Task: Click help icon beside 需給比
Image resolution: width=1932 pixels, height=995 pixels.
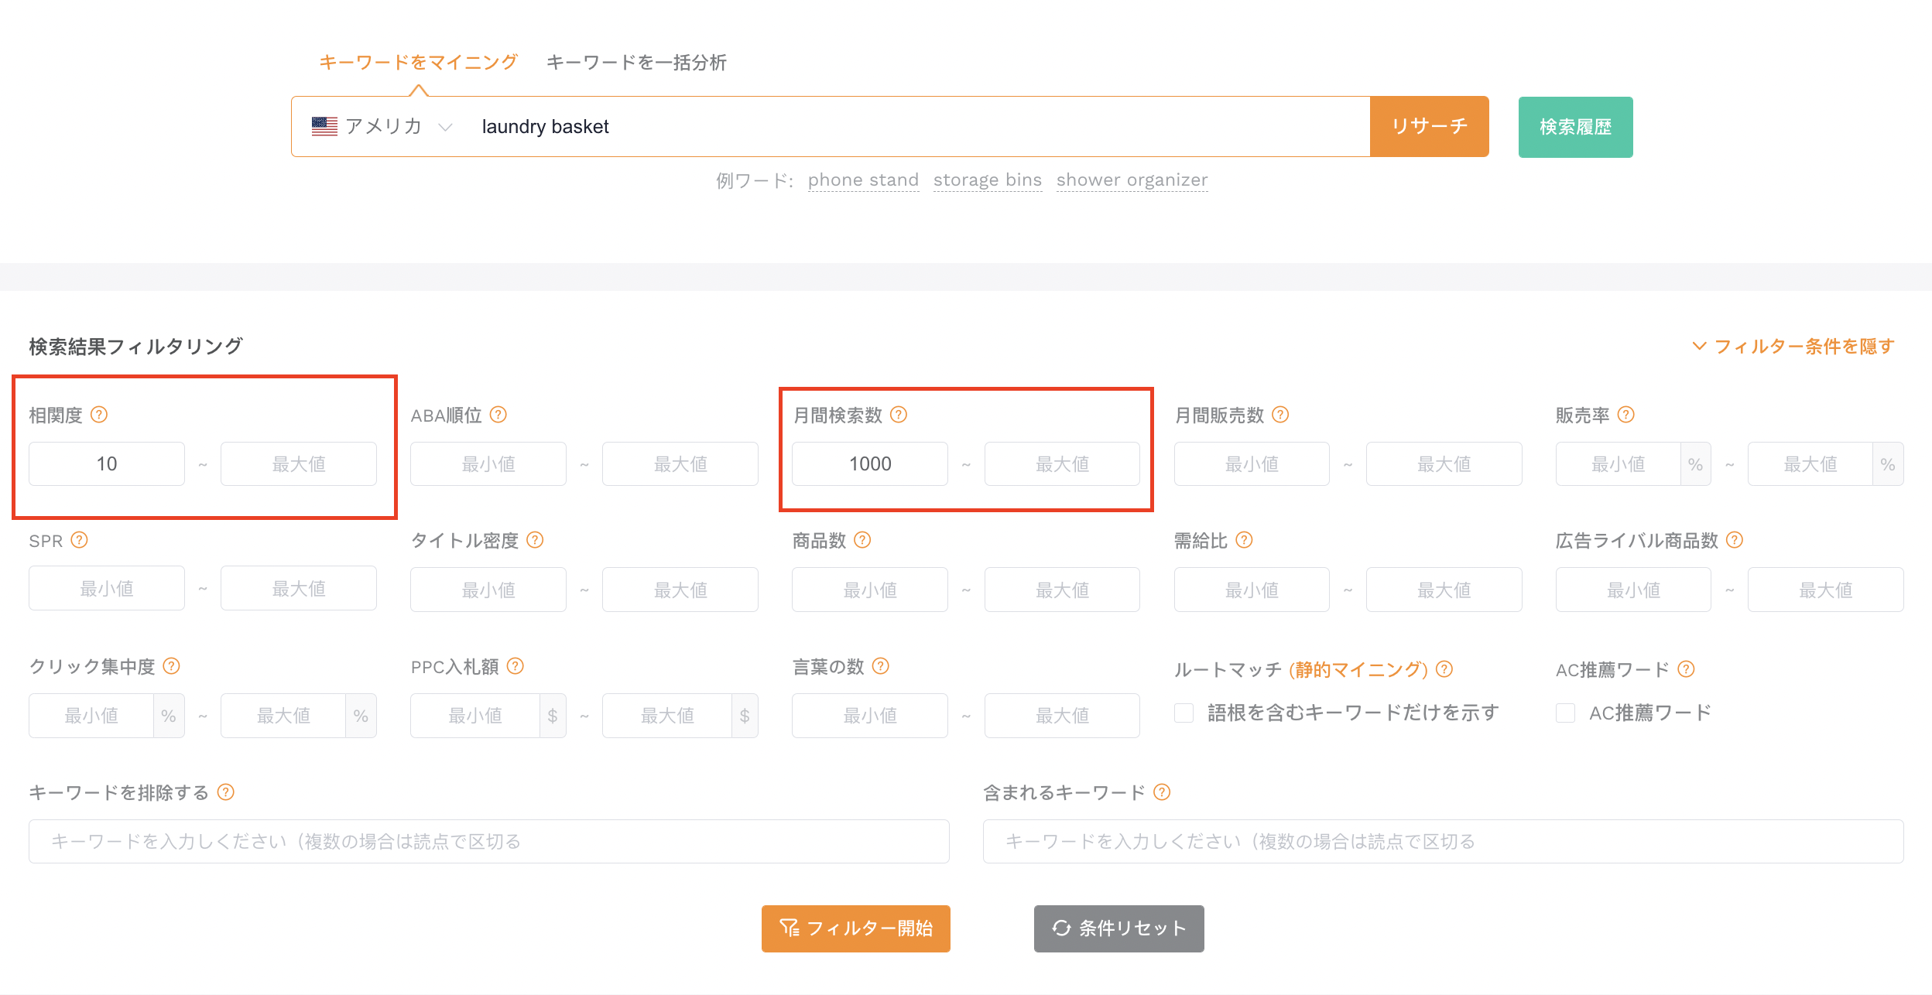Action: pyautogui.click(x=1244, y=540)
